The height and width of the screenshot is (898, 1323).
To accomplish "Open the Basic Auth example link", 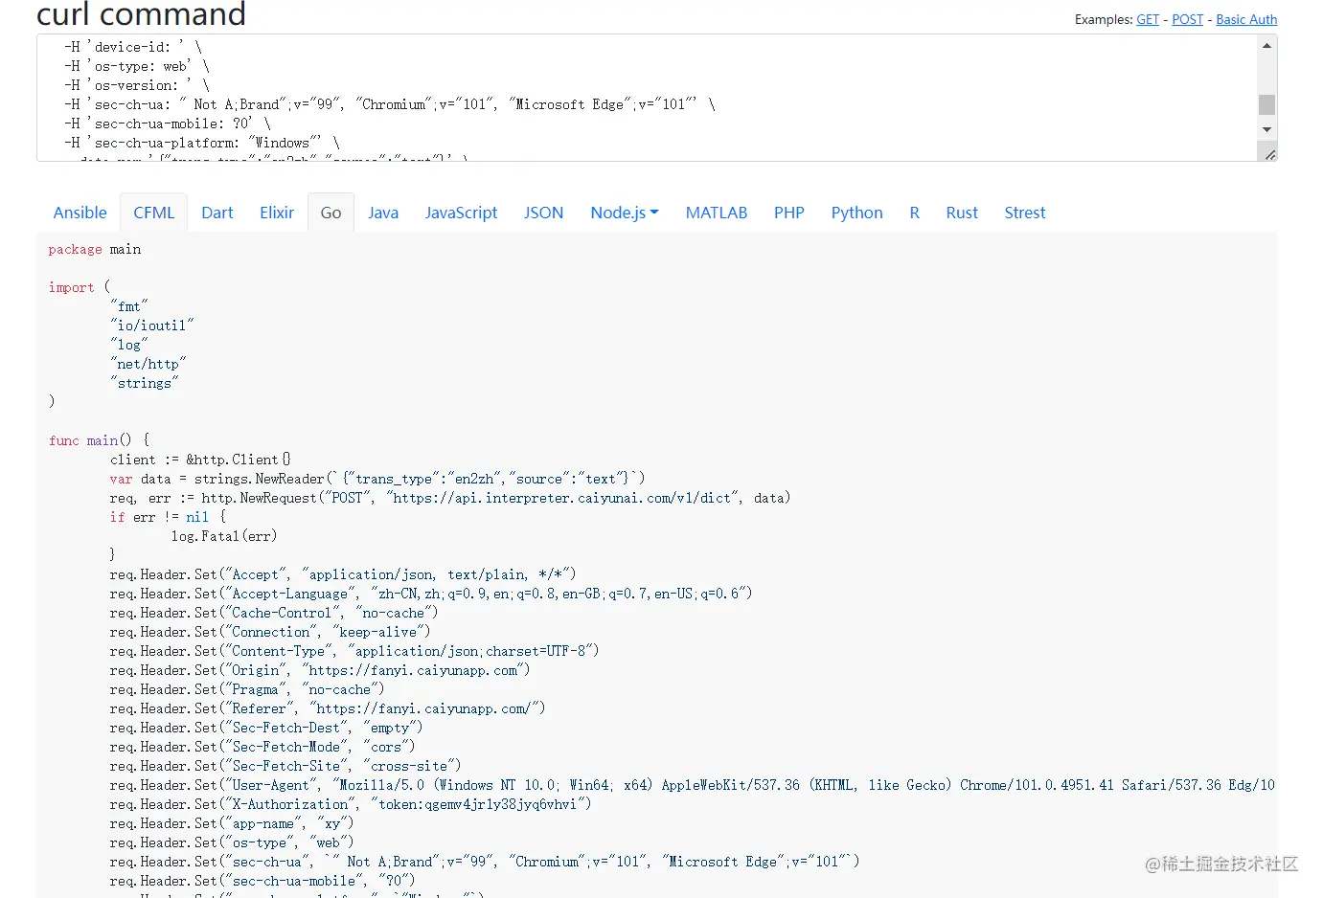I will (1246, 19).
